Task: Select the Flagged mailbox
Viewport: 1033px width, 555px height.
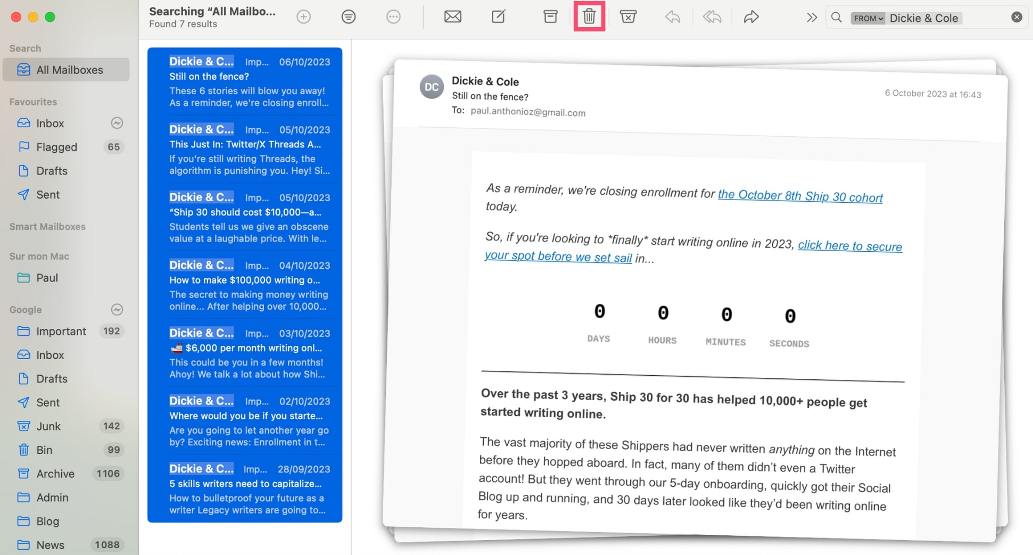Action: click(x=56, y=147)
